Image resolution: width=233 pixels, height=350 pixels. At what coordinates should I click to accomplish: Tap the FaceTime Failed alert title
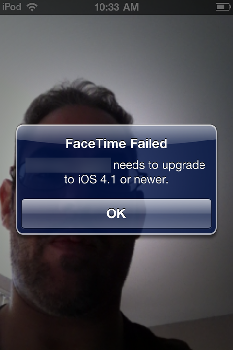pyautogui.click(x=116, y=143)
